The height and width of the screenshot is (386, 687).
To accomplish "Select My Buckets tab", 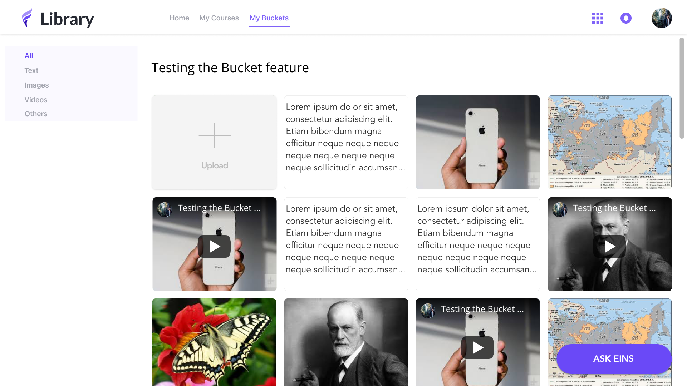I will 269,18.
